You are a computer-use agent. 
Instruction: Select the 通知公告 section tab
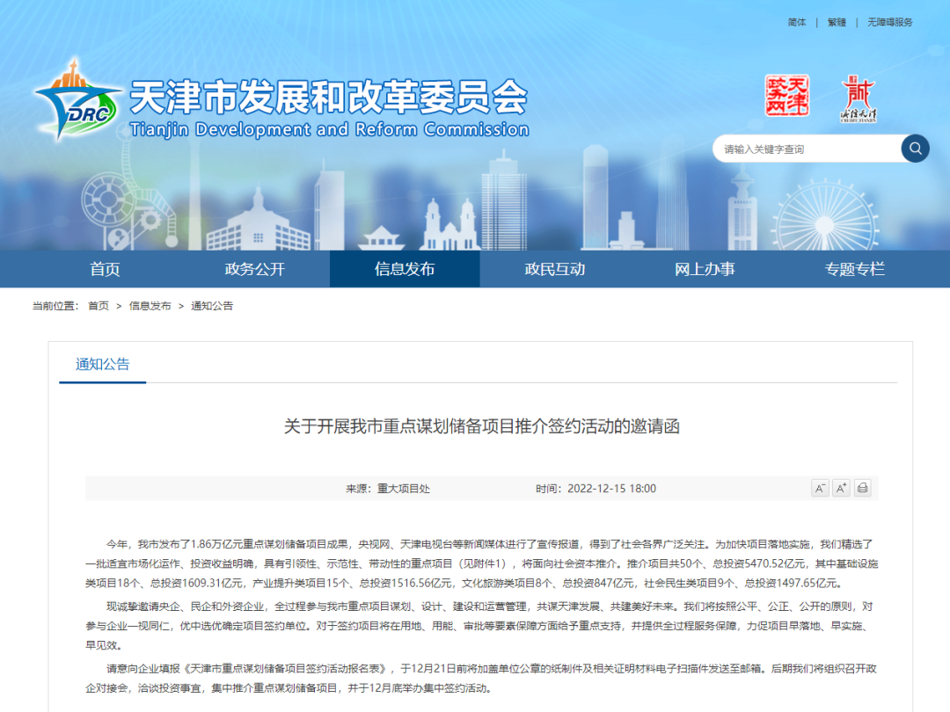point(102,365)
